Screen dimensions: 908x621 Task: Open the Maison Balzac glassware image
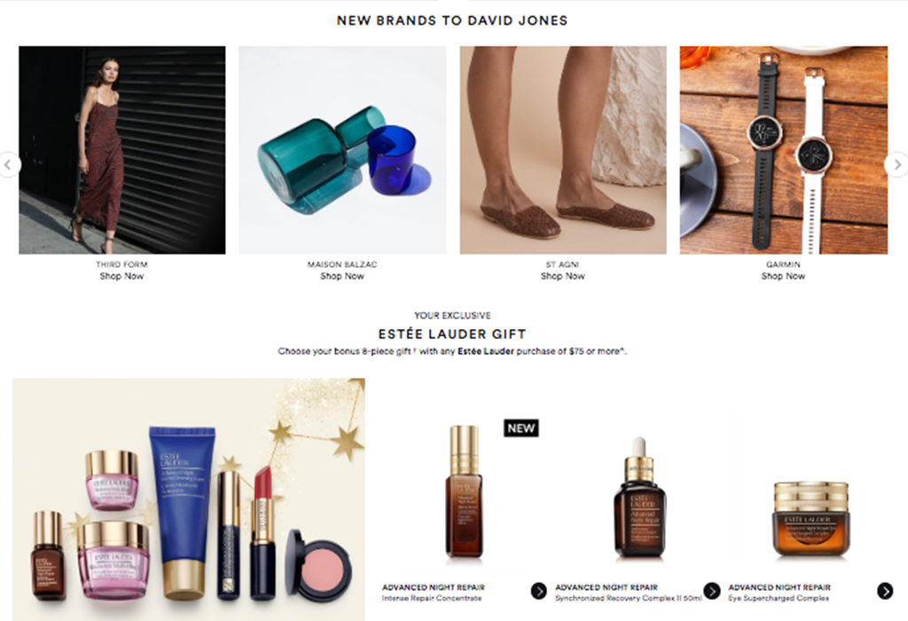(x=342, y=150)
